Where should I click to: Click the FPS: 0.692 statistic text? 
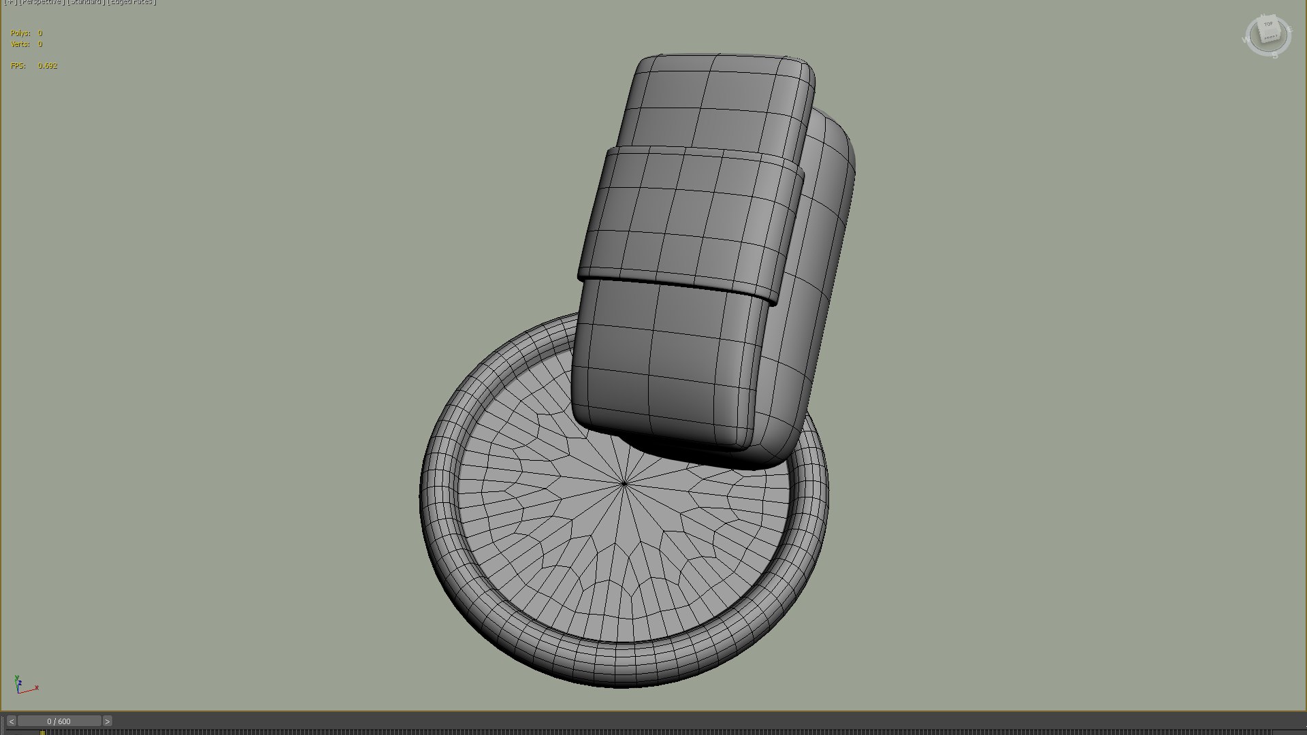(x=34, y=65)
